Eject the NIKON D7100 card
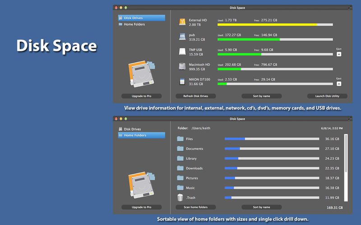 (x=339, y=84)
